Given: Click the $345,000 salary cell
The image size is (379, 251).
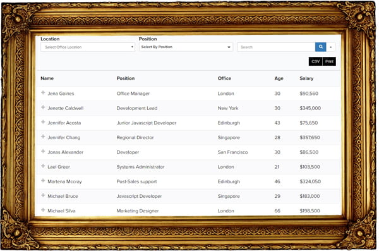Looking at the screenshot, I should coord(310,108).
